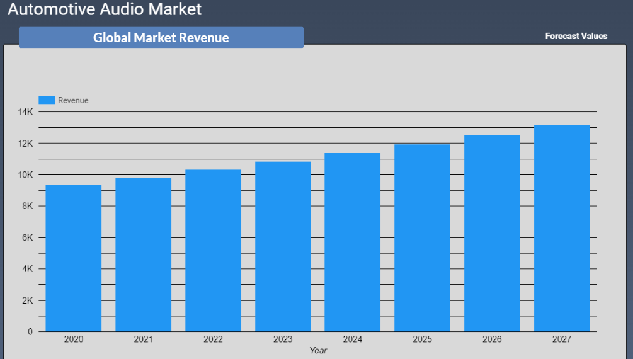Click the 14K y-axis label
The image size is (633, 359).
(x=25, y=112)
